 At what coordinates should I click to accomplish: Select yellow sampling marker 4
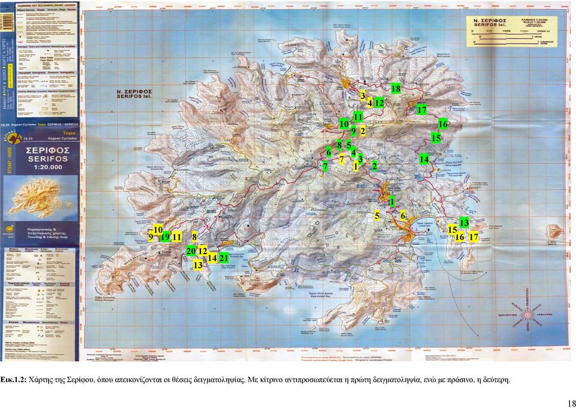point(370,103)
